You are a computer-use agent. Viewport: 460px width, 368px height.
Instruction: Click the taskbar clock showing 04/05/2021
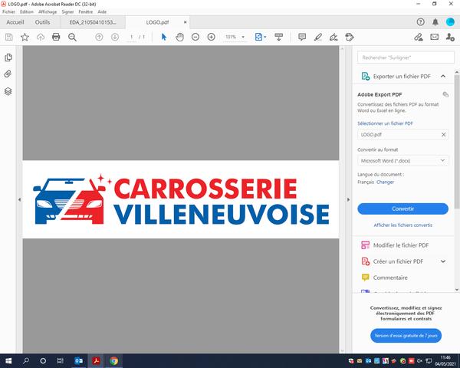[445, 360]
